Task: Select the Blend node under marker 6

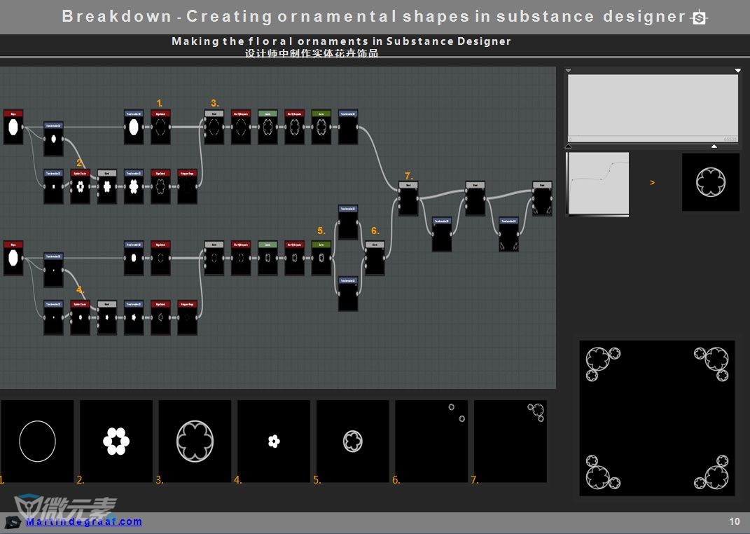Action: pyautogui.click(x=375, y=258)
